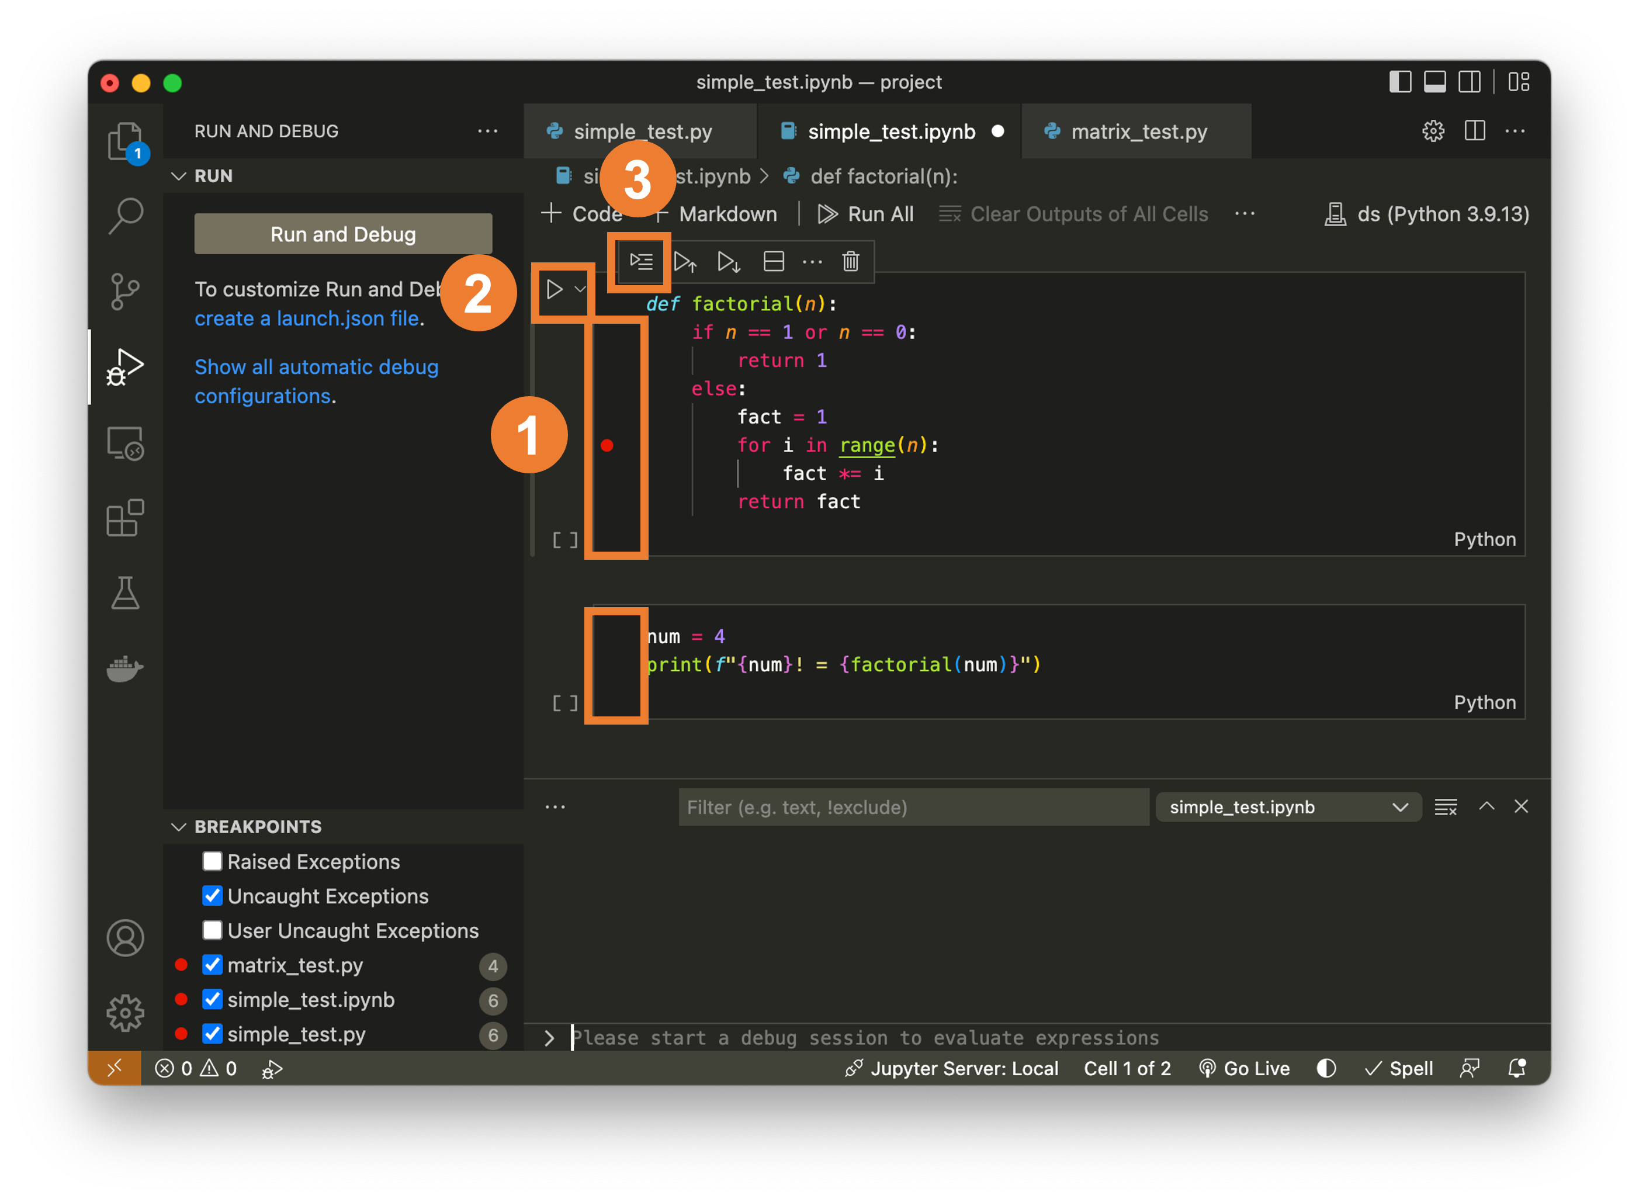Open the run cell dropdown arrow

tap(580, 290)
